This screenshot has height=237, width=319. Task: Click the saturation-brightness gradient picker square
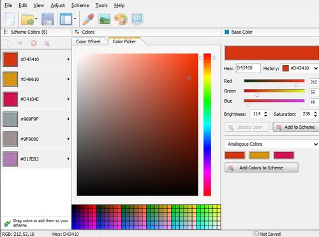point(137,125)
